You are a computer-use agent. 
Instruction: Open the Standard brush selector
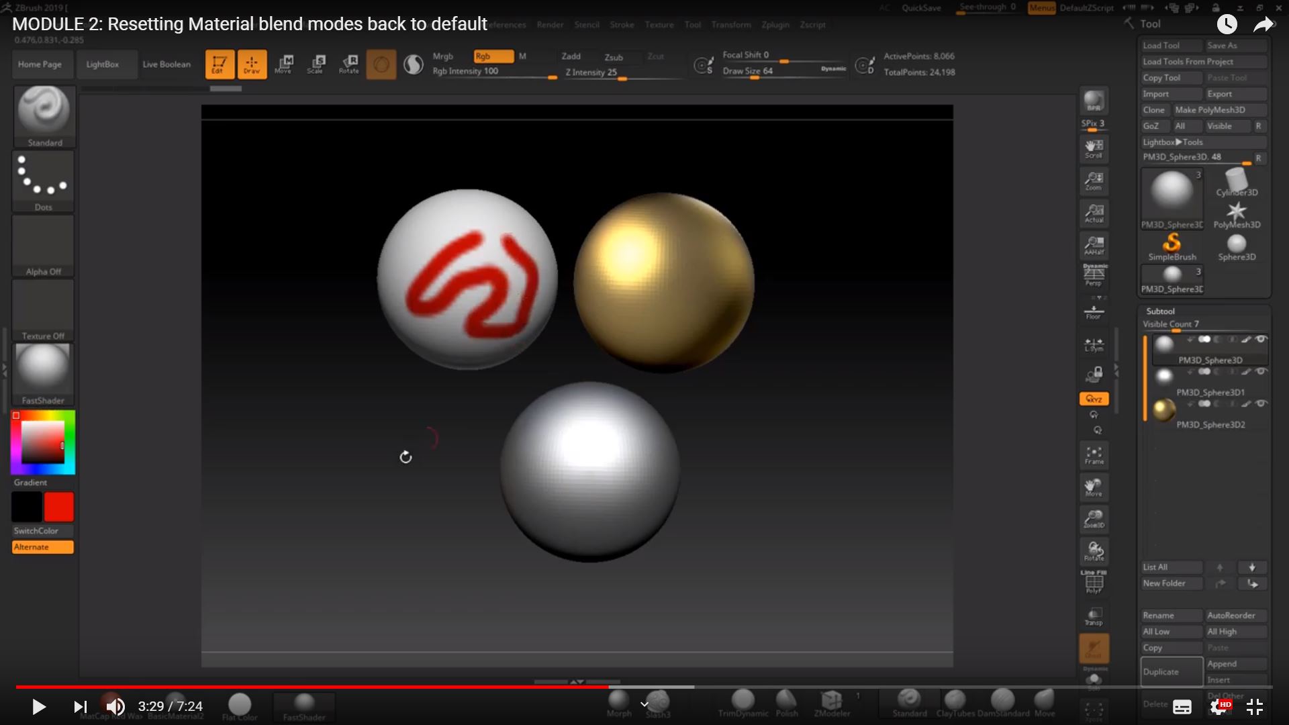44,116
